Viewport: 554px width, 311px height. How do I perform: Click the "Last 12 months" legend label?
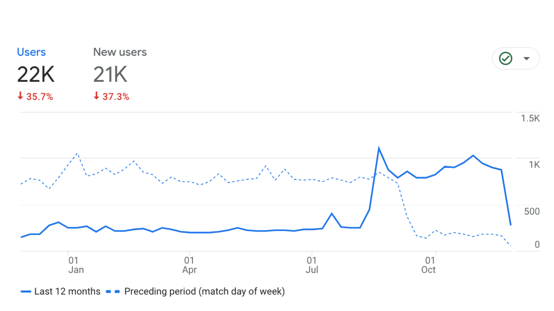pyautogui.click(x=67, y=292)
